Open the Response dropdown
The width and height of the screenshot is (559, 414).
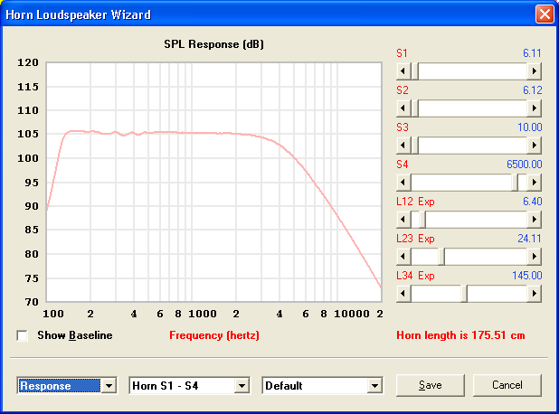pos(109,385)
